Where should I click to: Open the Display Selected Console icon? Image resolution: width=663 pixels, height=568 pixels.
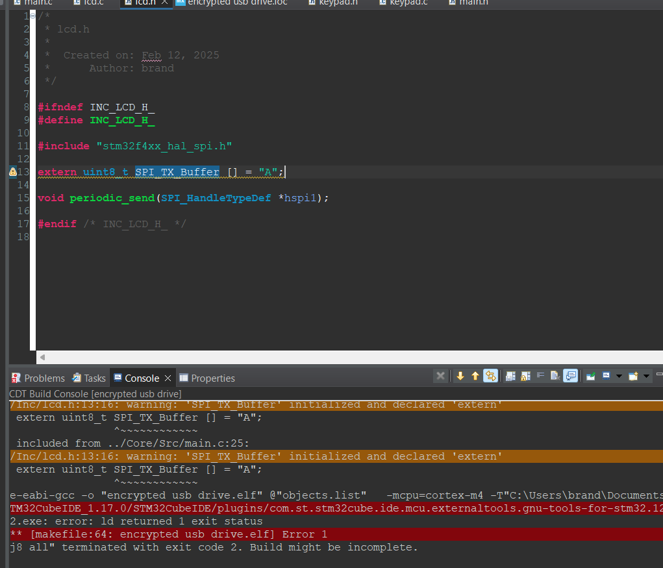tap(605, 376)
